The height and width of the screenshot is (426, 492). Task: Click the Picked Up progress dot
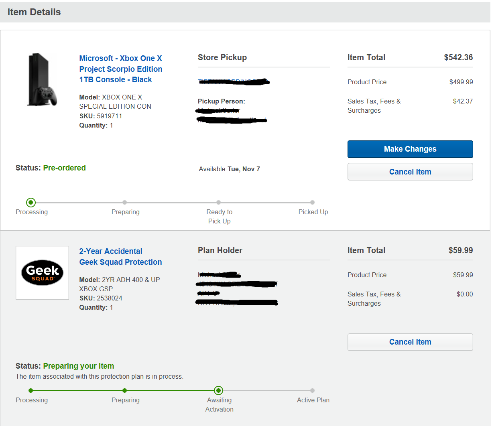click(312, 203)
